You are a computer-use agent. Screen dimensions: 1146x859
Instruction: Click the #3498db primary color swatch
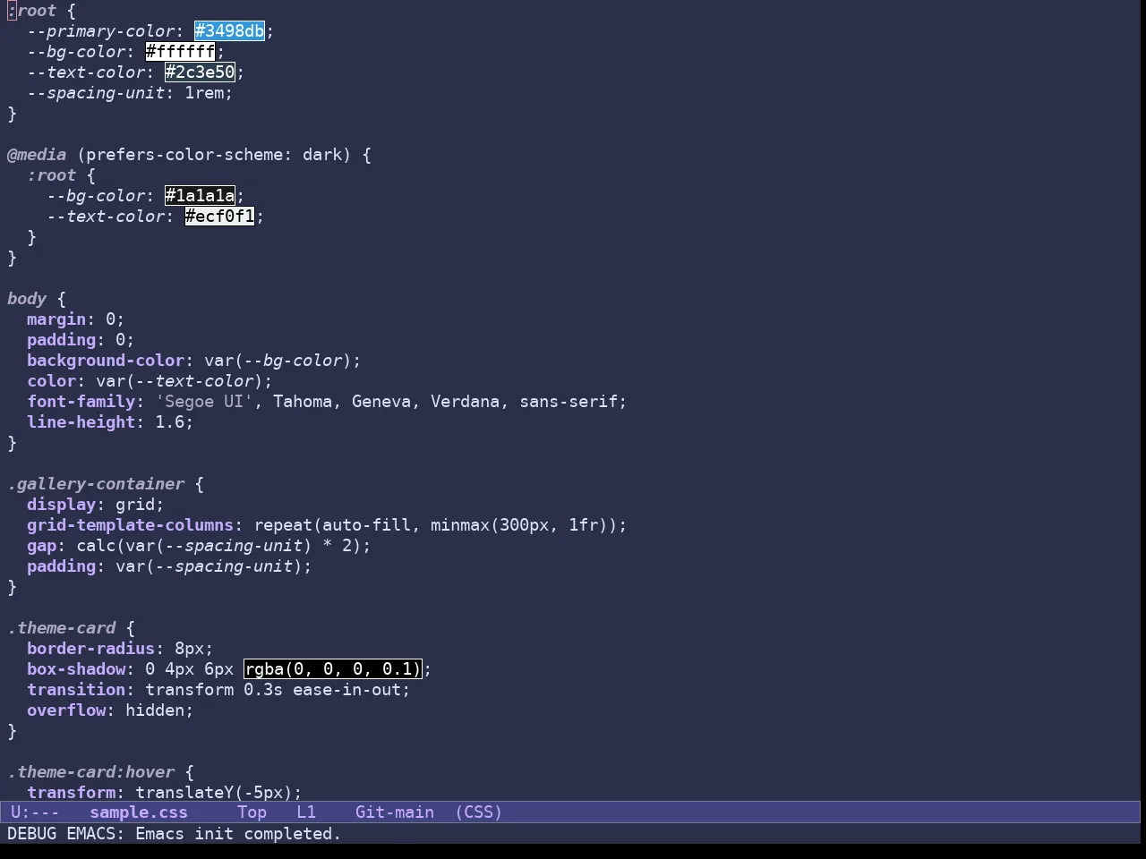229,31
